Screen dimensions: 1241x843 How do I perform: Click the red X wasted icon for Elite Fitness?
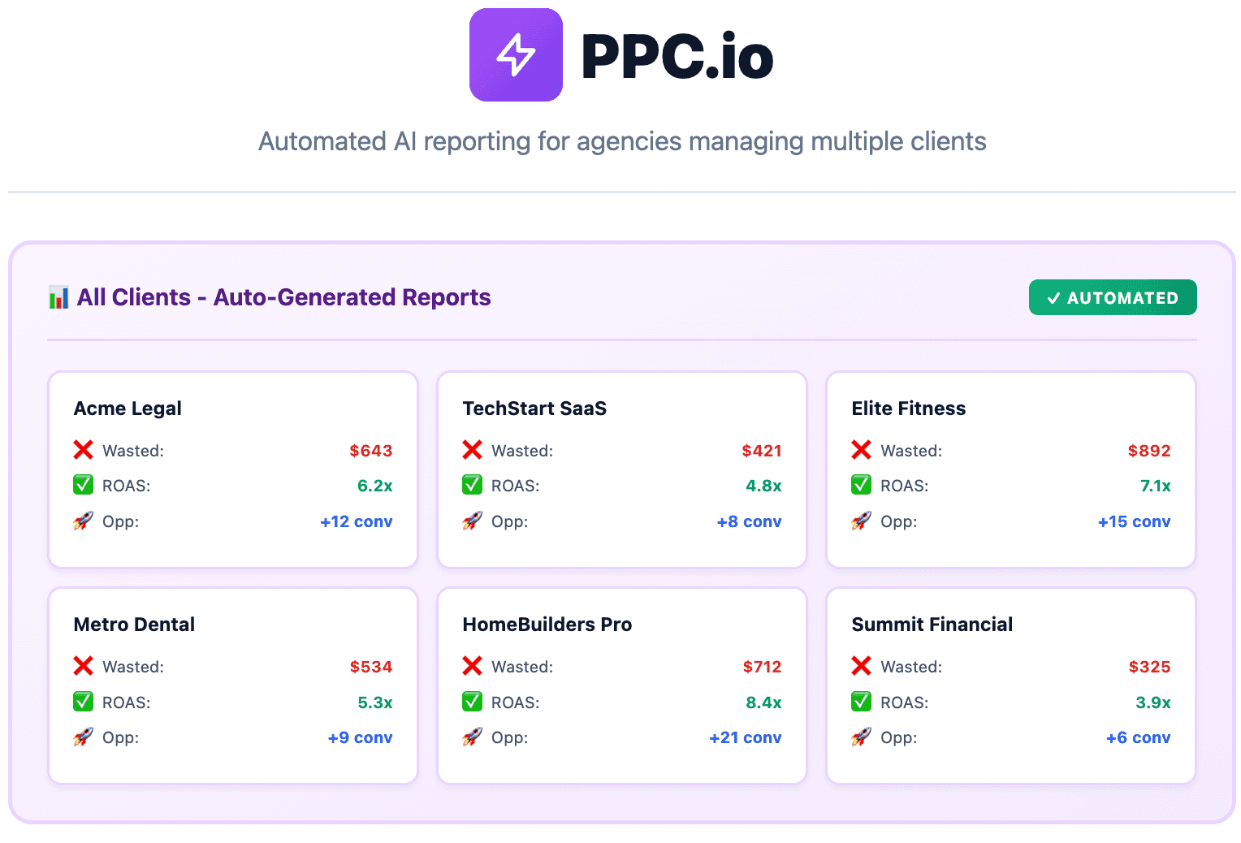pos(861,450)
